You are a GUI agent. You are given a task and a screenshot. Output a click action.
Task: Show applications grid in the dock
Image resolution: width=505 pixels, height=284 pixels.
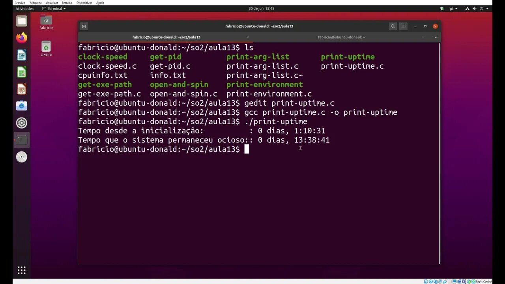(x=22, y=270)
